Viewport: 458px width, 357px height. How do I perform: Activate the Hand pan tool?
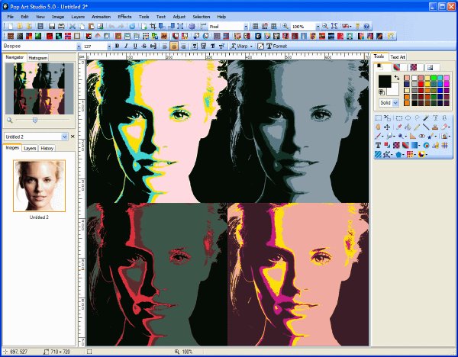378,127
